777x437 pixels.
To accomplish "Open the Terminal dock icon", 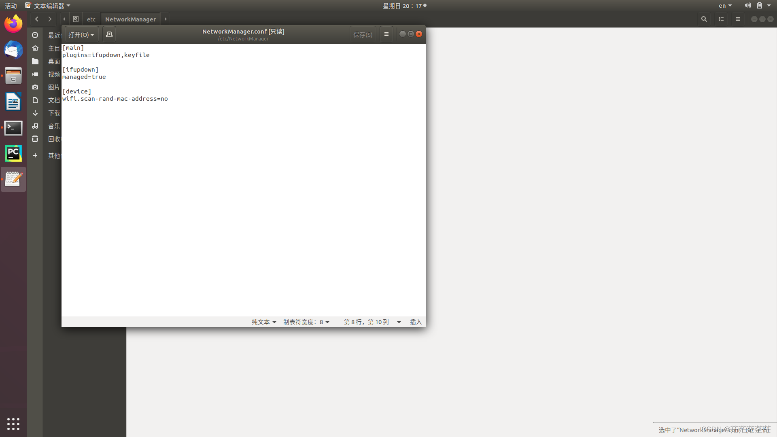I will 13,127.
